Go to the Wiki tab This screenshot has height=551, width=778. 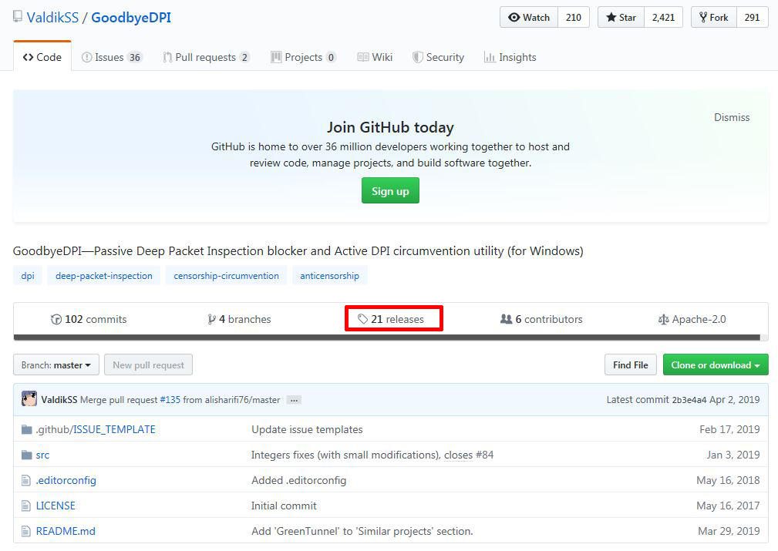[375, 57]
